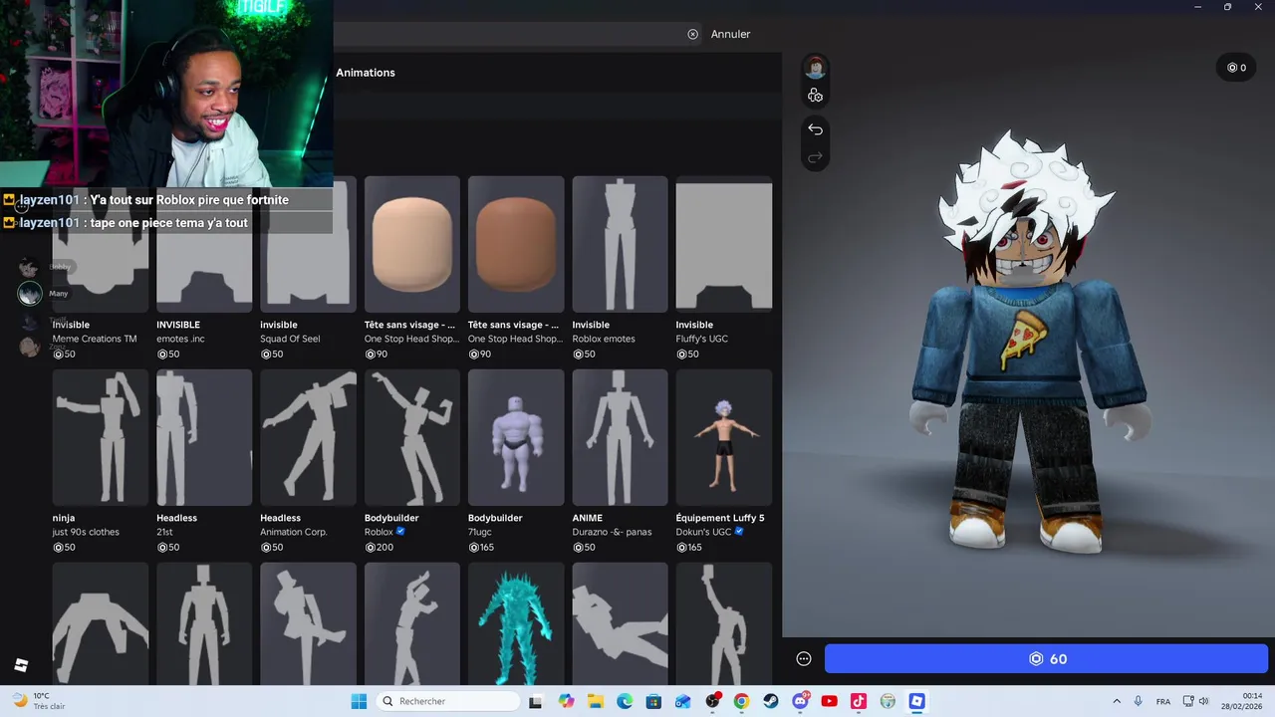Launch Copilot from the taskbar
This screenshot has width=1275, height=717.
click(x=566, y=701)
